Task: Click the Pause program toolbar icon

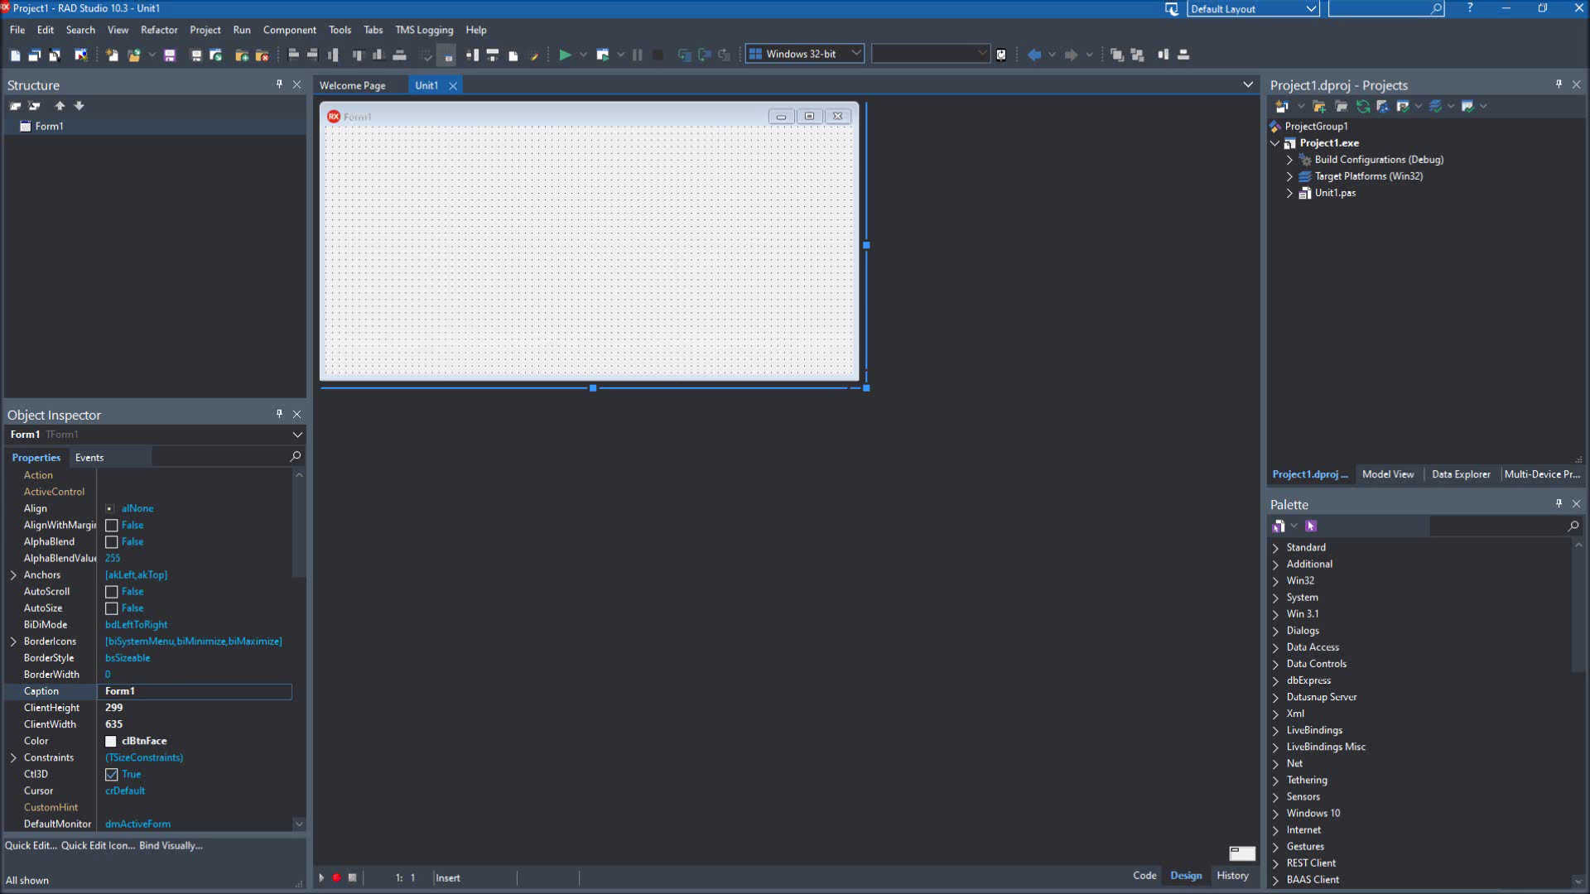Action: coord(637,55)
